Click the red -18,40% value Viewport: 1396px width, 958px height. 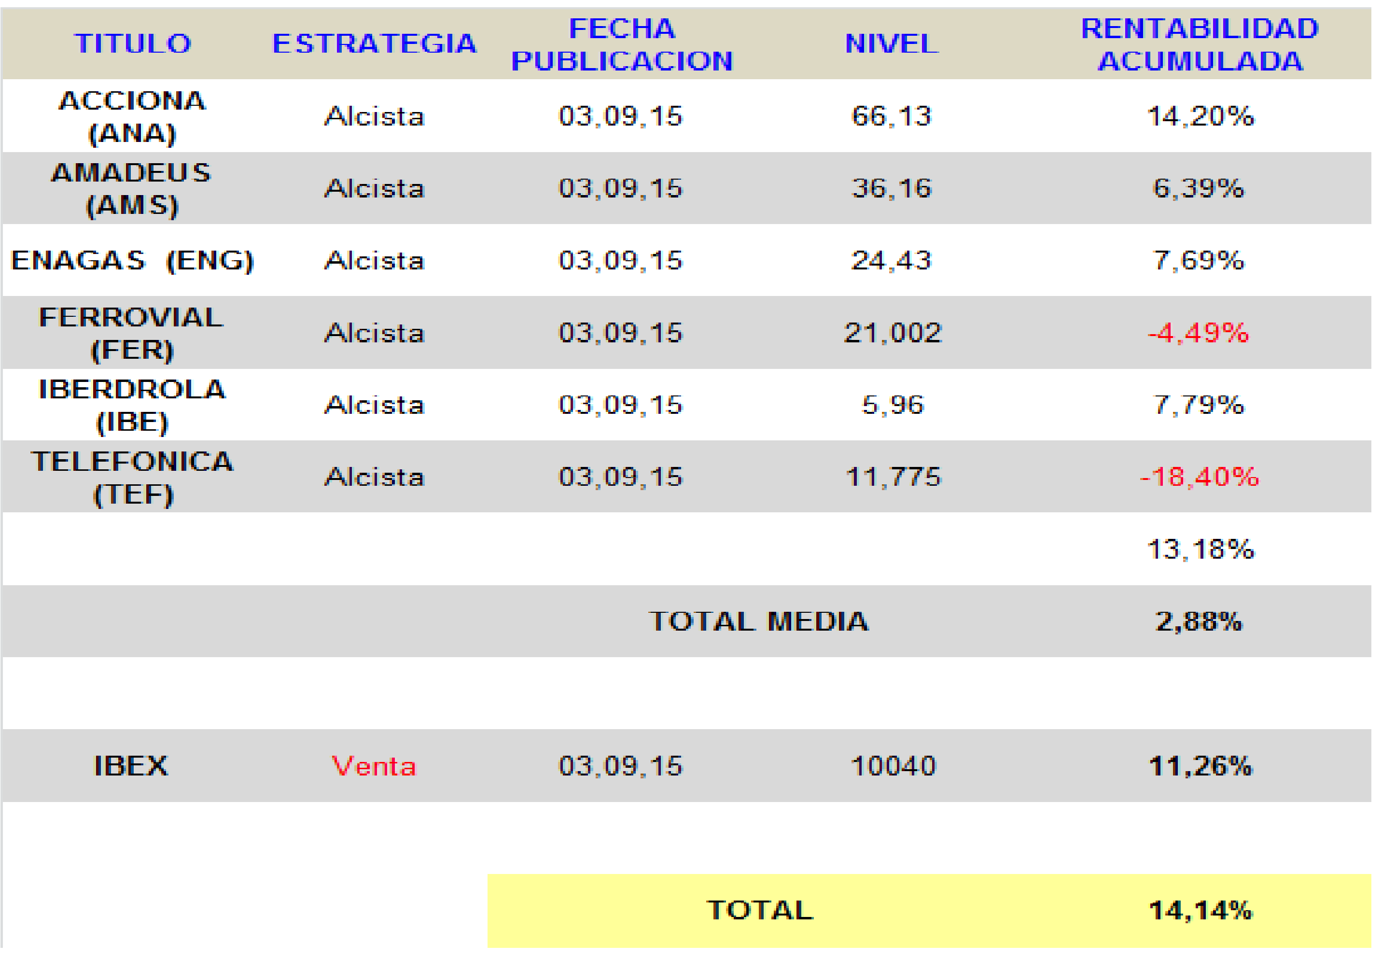click(x=1199, y=478)
